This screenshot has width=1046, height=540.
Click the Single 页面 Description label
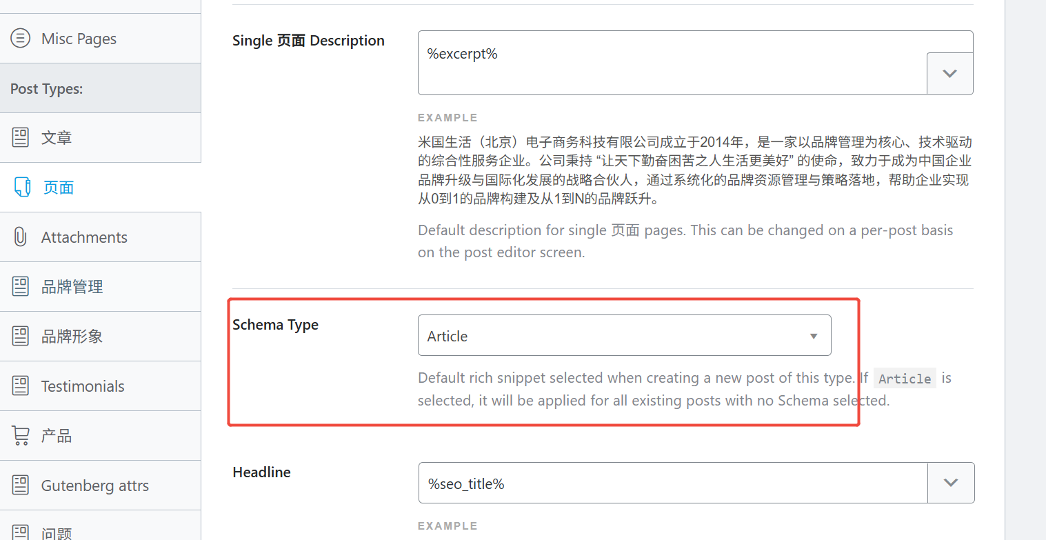click(308, 41)
